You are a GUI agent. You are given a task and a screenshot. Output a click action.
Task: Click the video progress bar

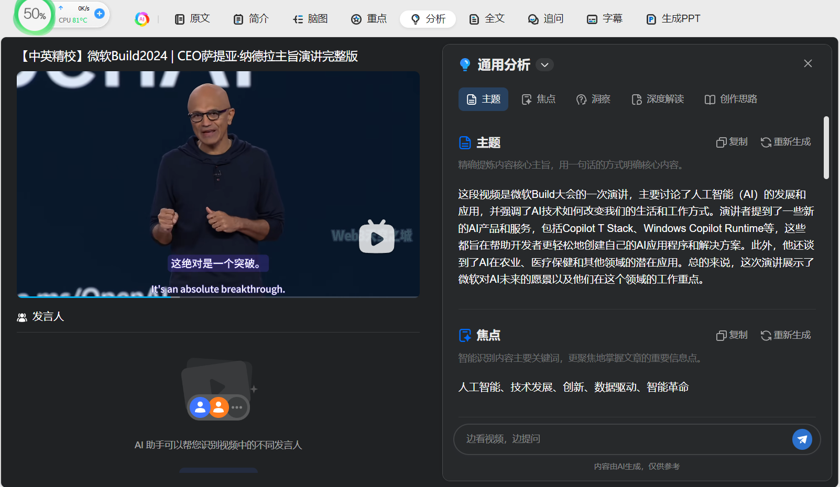click(218, 296)
